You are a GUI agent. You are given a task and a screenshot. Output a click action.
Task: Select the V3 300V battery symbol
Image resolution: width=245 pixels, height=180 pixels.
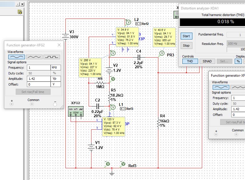(x=66, y=36)
